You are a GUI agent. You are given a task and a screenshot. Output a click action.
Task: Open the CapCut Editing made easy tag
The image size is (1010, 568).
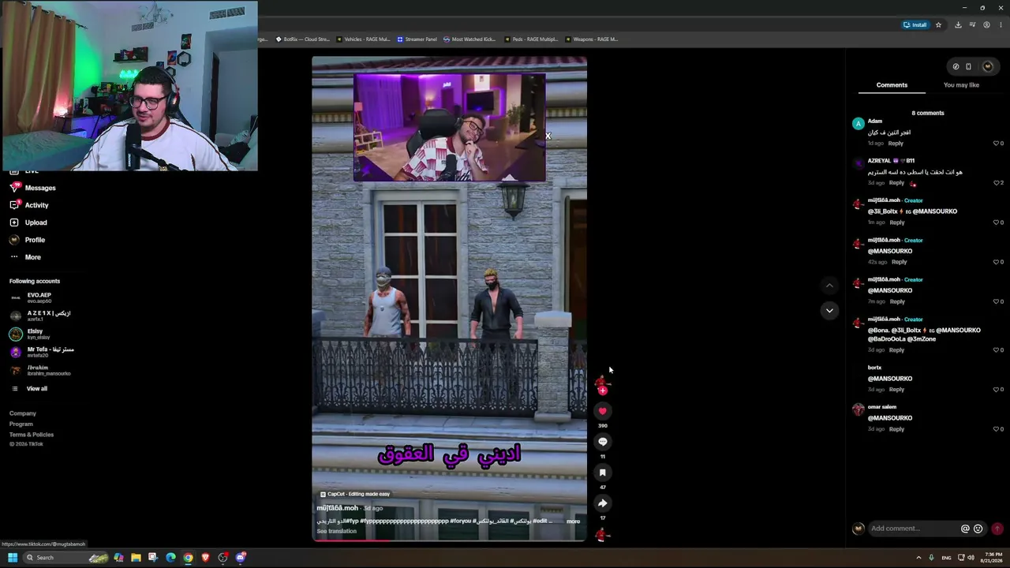tap(355, 494)
